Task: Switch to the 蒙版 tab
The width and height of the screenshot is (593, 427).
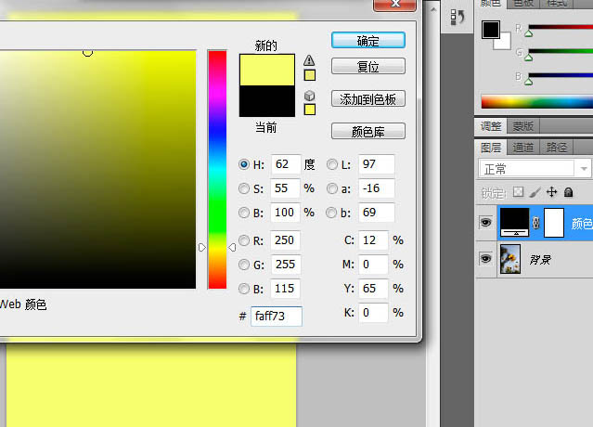Action: click(x=522, y=126)
